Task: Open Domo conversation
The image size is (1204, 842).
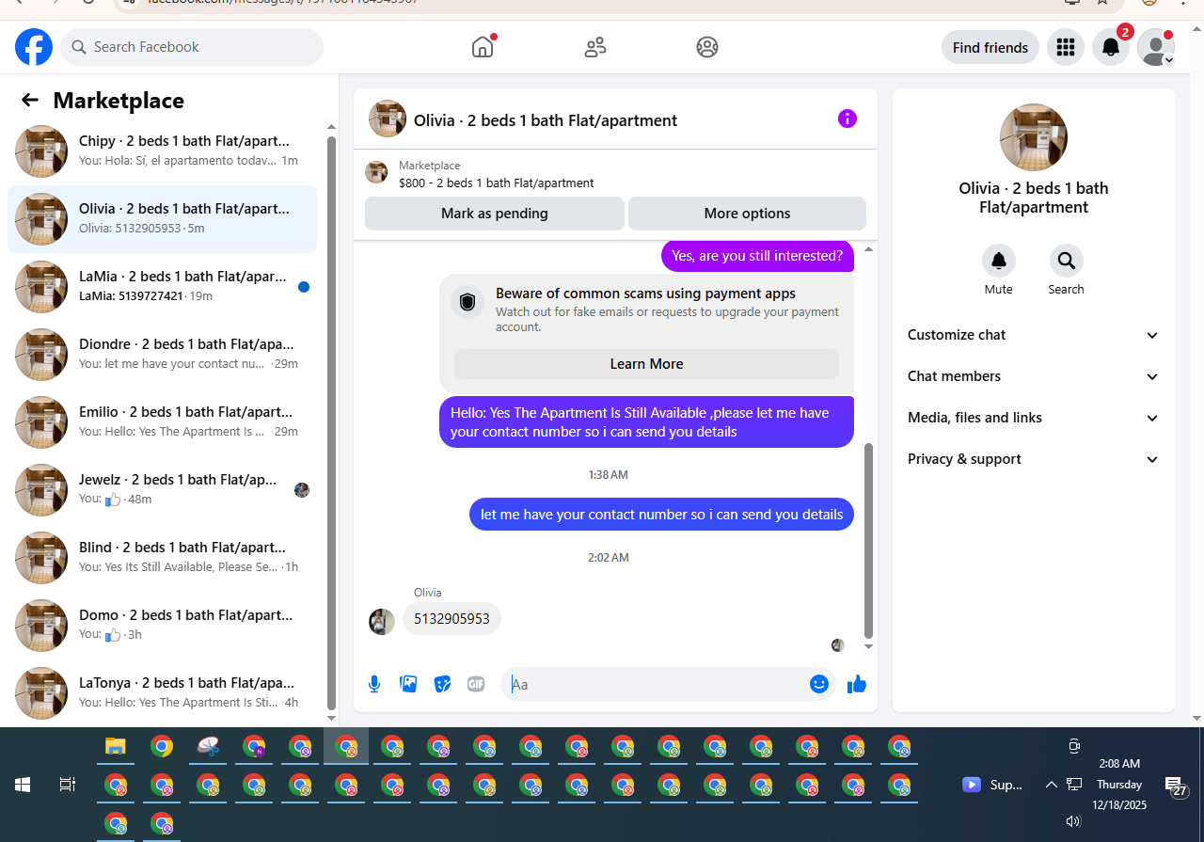Action: (x=163, y=626)
